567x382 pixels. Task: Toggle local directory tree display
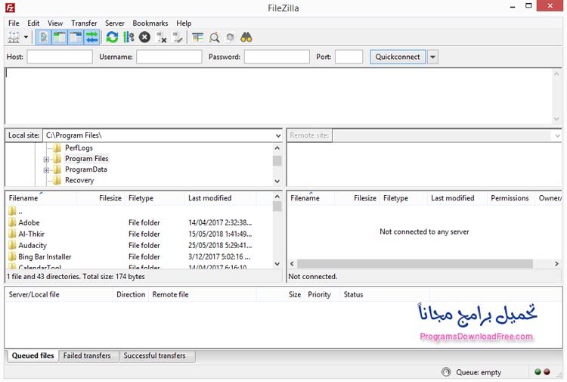pos(60,37)
